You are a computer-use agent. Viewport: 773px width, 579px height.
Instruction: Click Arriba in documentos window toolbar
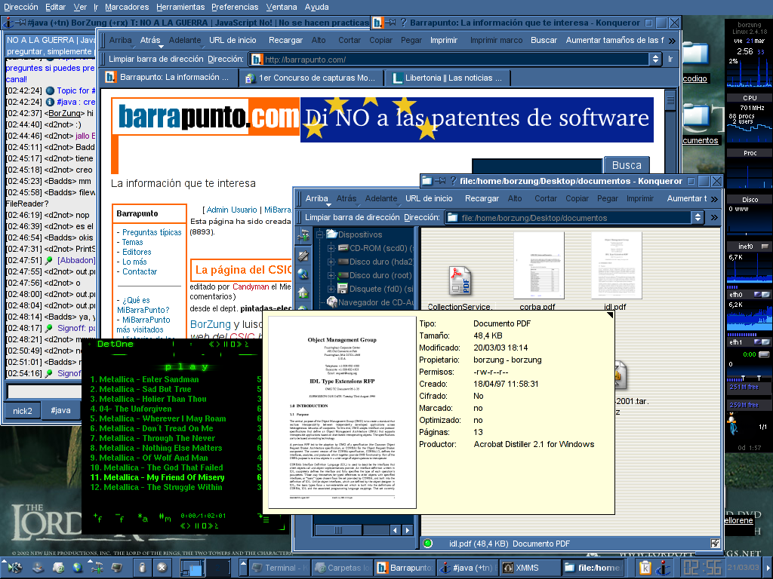[316, 198]
